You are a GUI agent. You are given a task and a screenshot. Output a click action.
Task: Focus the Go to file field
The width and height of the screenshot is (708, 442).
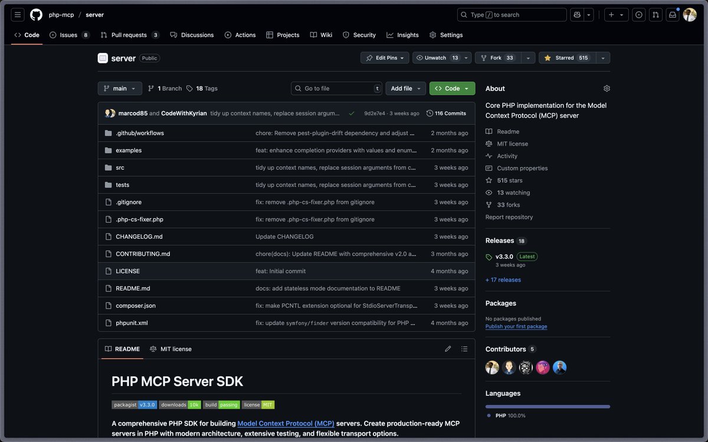(336, 88)
